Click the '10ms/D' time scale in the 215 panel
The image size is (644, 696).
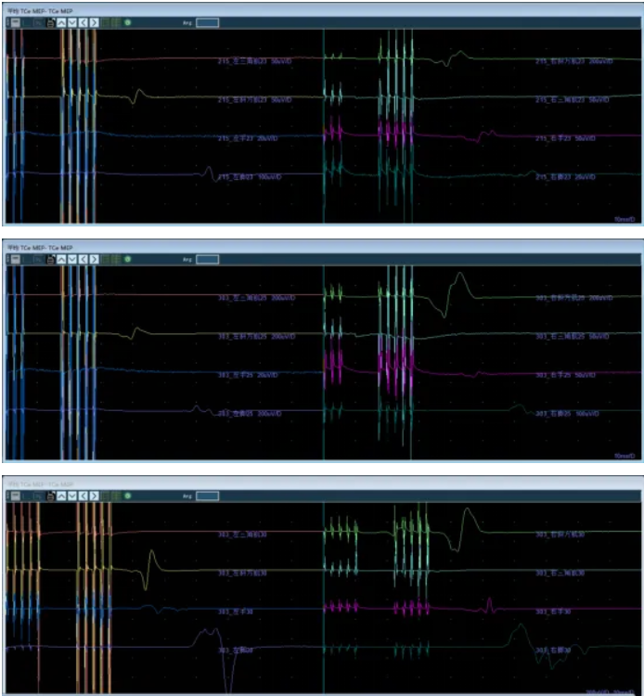point(624,219)
